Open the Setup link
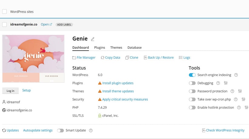The image size is (249, 139). click(x=26, y=90)
